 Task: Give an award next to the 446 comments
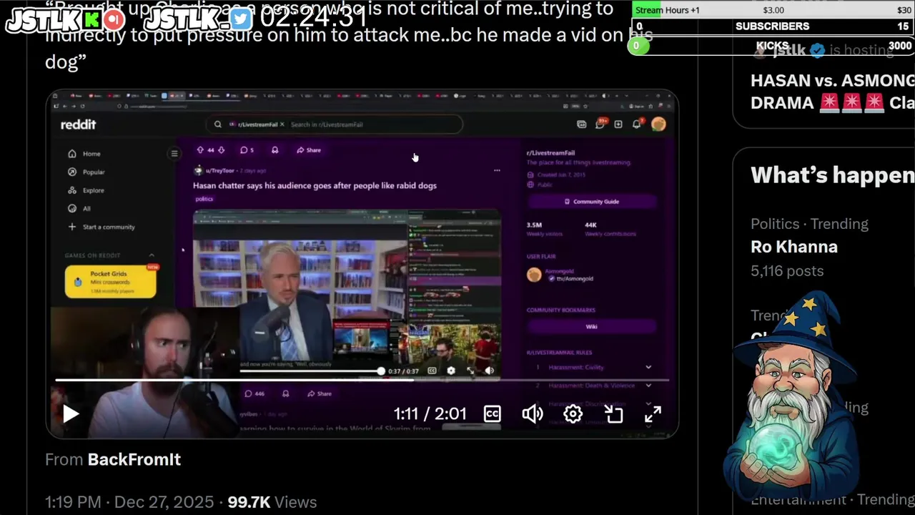[286, 393]
